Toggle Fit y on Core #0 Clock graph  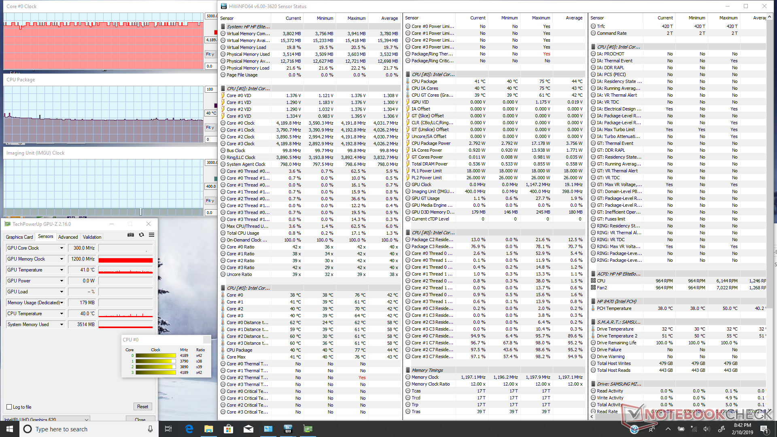point(210,54)
